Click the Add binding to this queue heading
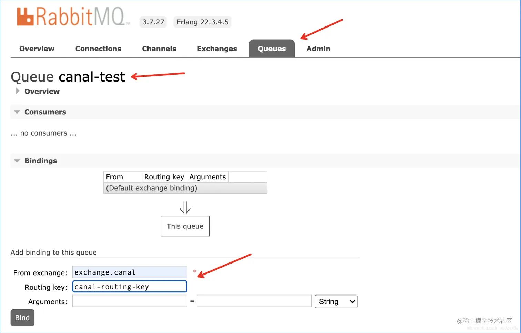Viewport: 521px width, 333px height. pyautogui.click(x=54, y=252)
